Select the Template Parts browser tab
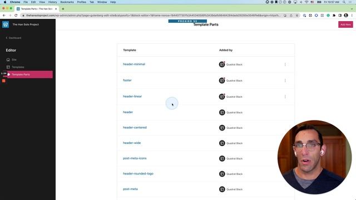 (37, 9)
